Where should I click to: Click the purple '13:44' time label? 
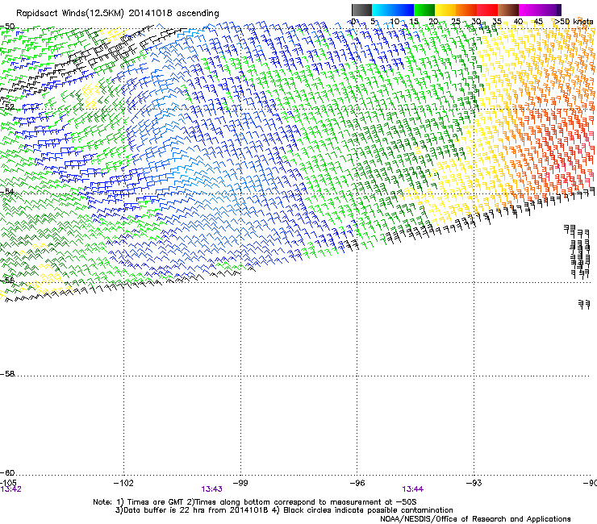click(413, 489)
